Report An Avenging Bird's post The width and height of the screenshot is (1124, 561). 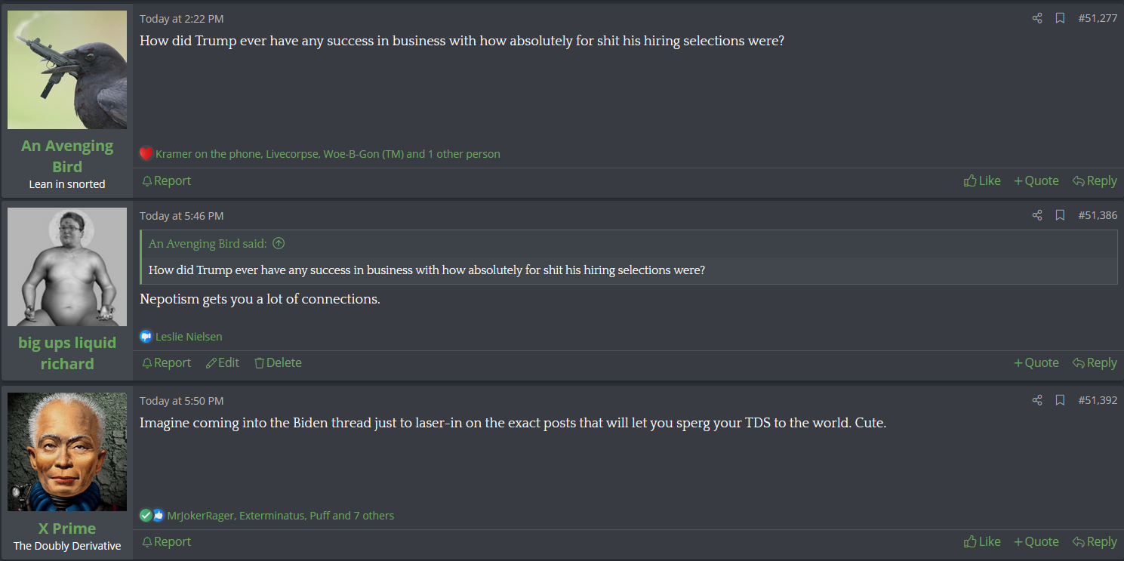point(167,180)
